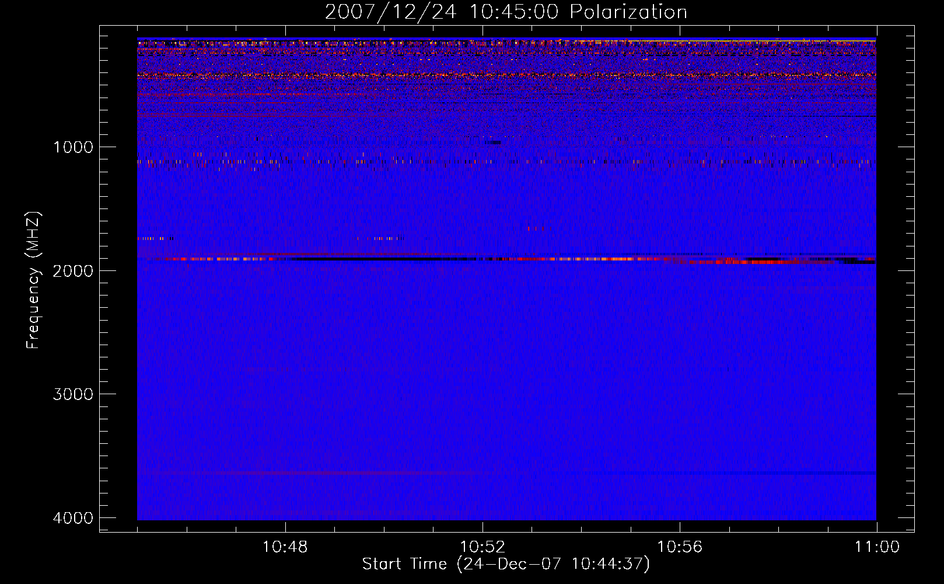Click the 10:56 tick label on the time axis
944x584 pixels.
click(680, 547)
